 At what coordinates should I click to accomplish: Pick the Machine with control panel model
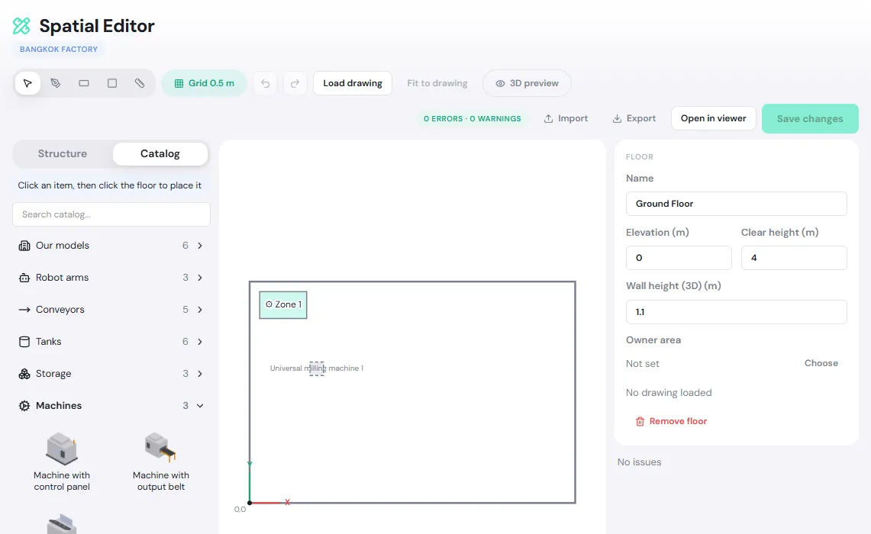click(62, 462)
